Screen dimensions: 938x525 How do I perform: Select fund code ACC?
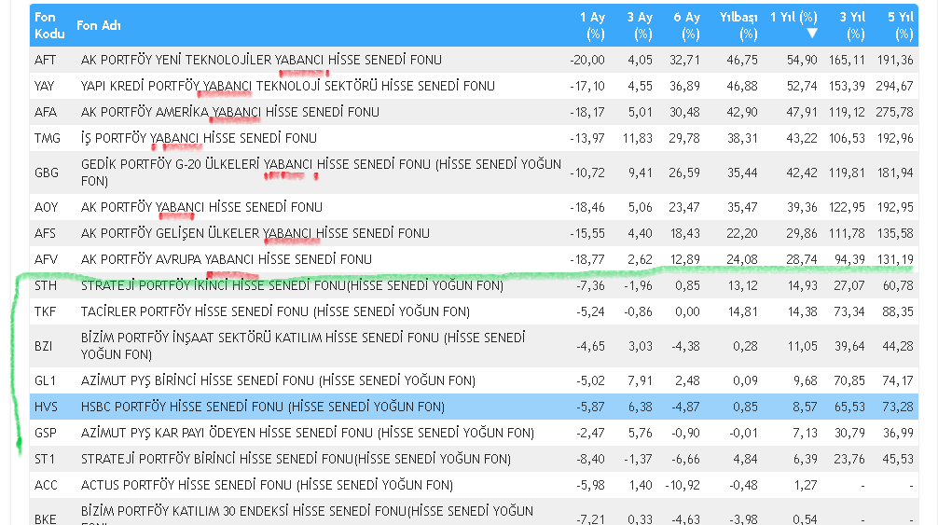(46, 486)
